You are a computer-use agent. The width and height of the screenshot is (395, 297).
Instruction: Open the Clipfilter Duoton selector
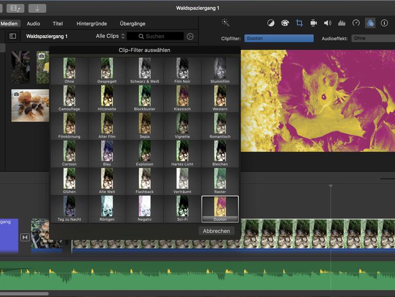pyautogui.click(x=279, y=39)
